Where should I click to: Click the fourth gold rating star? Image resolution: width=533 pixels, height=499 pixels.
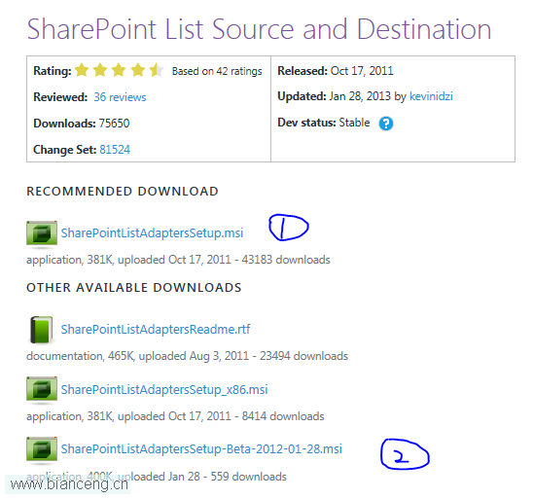click(x=138, y=70)
